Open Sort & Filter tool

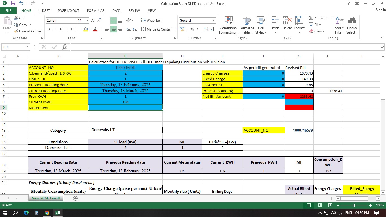point(340,25)
